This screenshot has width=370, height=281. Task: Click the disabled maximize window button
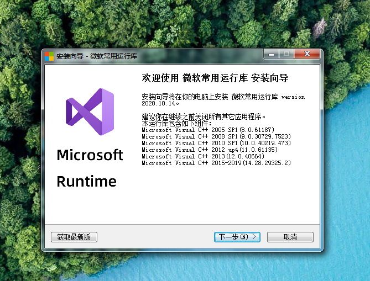pyautogui.click(x=286, y=54)
